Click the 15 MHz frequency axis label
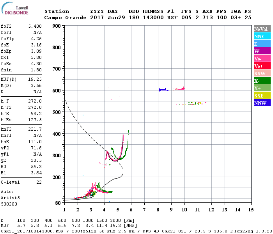The image size is (273, 234). [x=251, y=210]
